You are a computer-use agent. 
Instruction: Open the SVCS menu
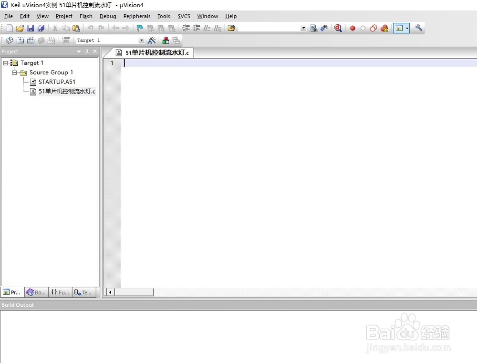(184, 16)
